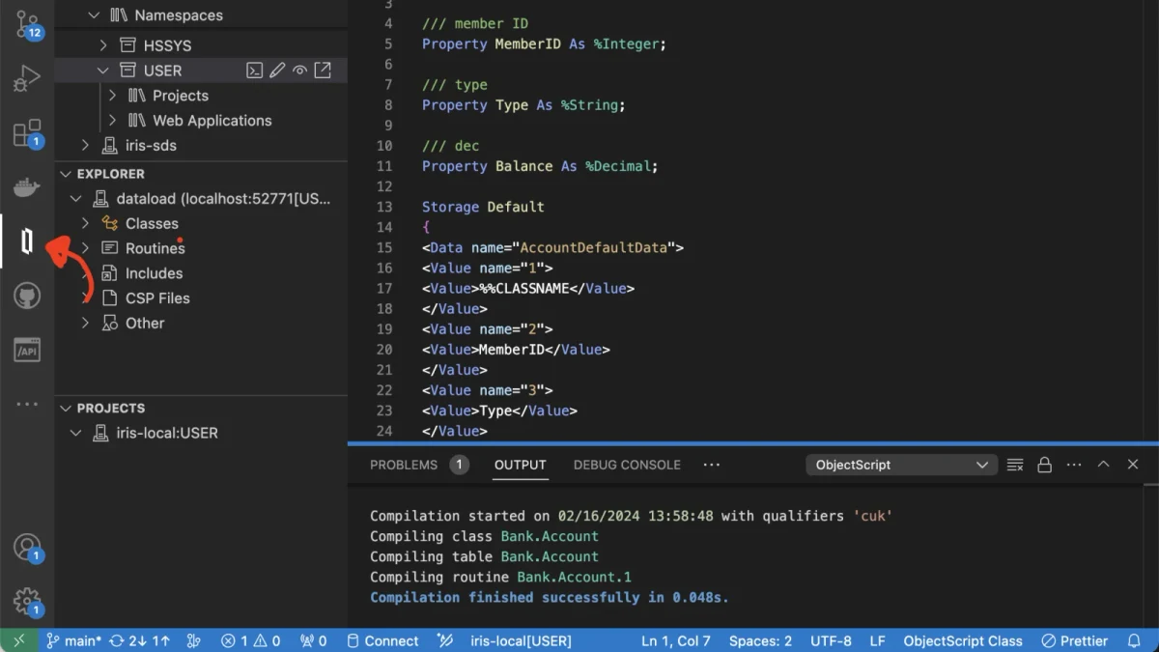Click the terminal icon on the USER namespace row
The height and width of the screenshot is (652, 1159).
click(x=254, y=71)
